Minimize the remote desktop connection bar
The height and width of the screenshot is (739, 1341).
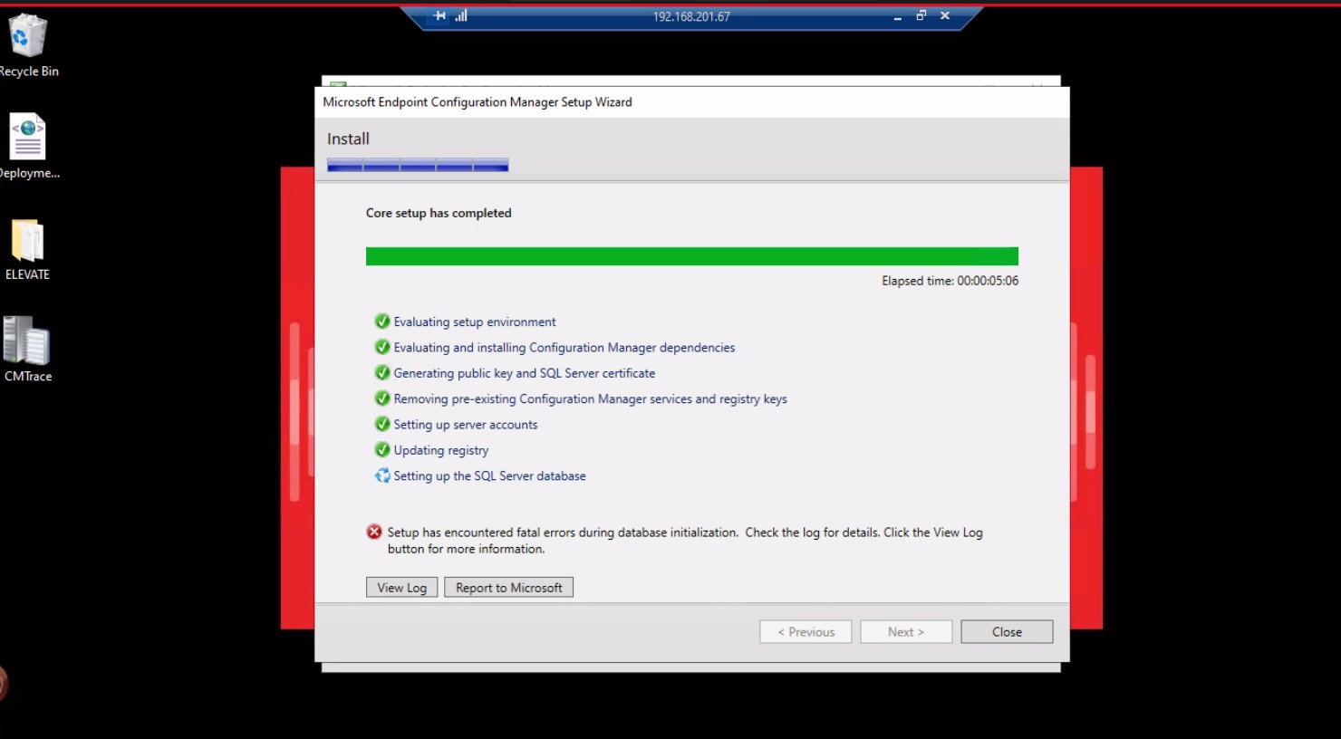(x=897, y=16)
